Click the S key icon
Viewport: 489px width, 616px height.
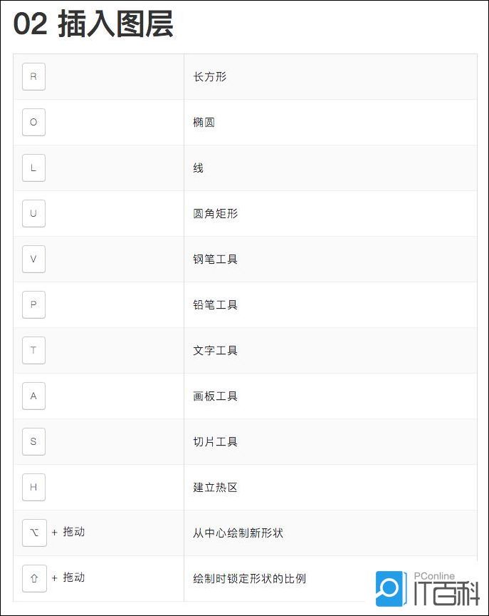pos(33,441)
